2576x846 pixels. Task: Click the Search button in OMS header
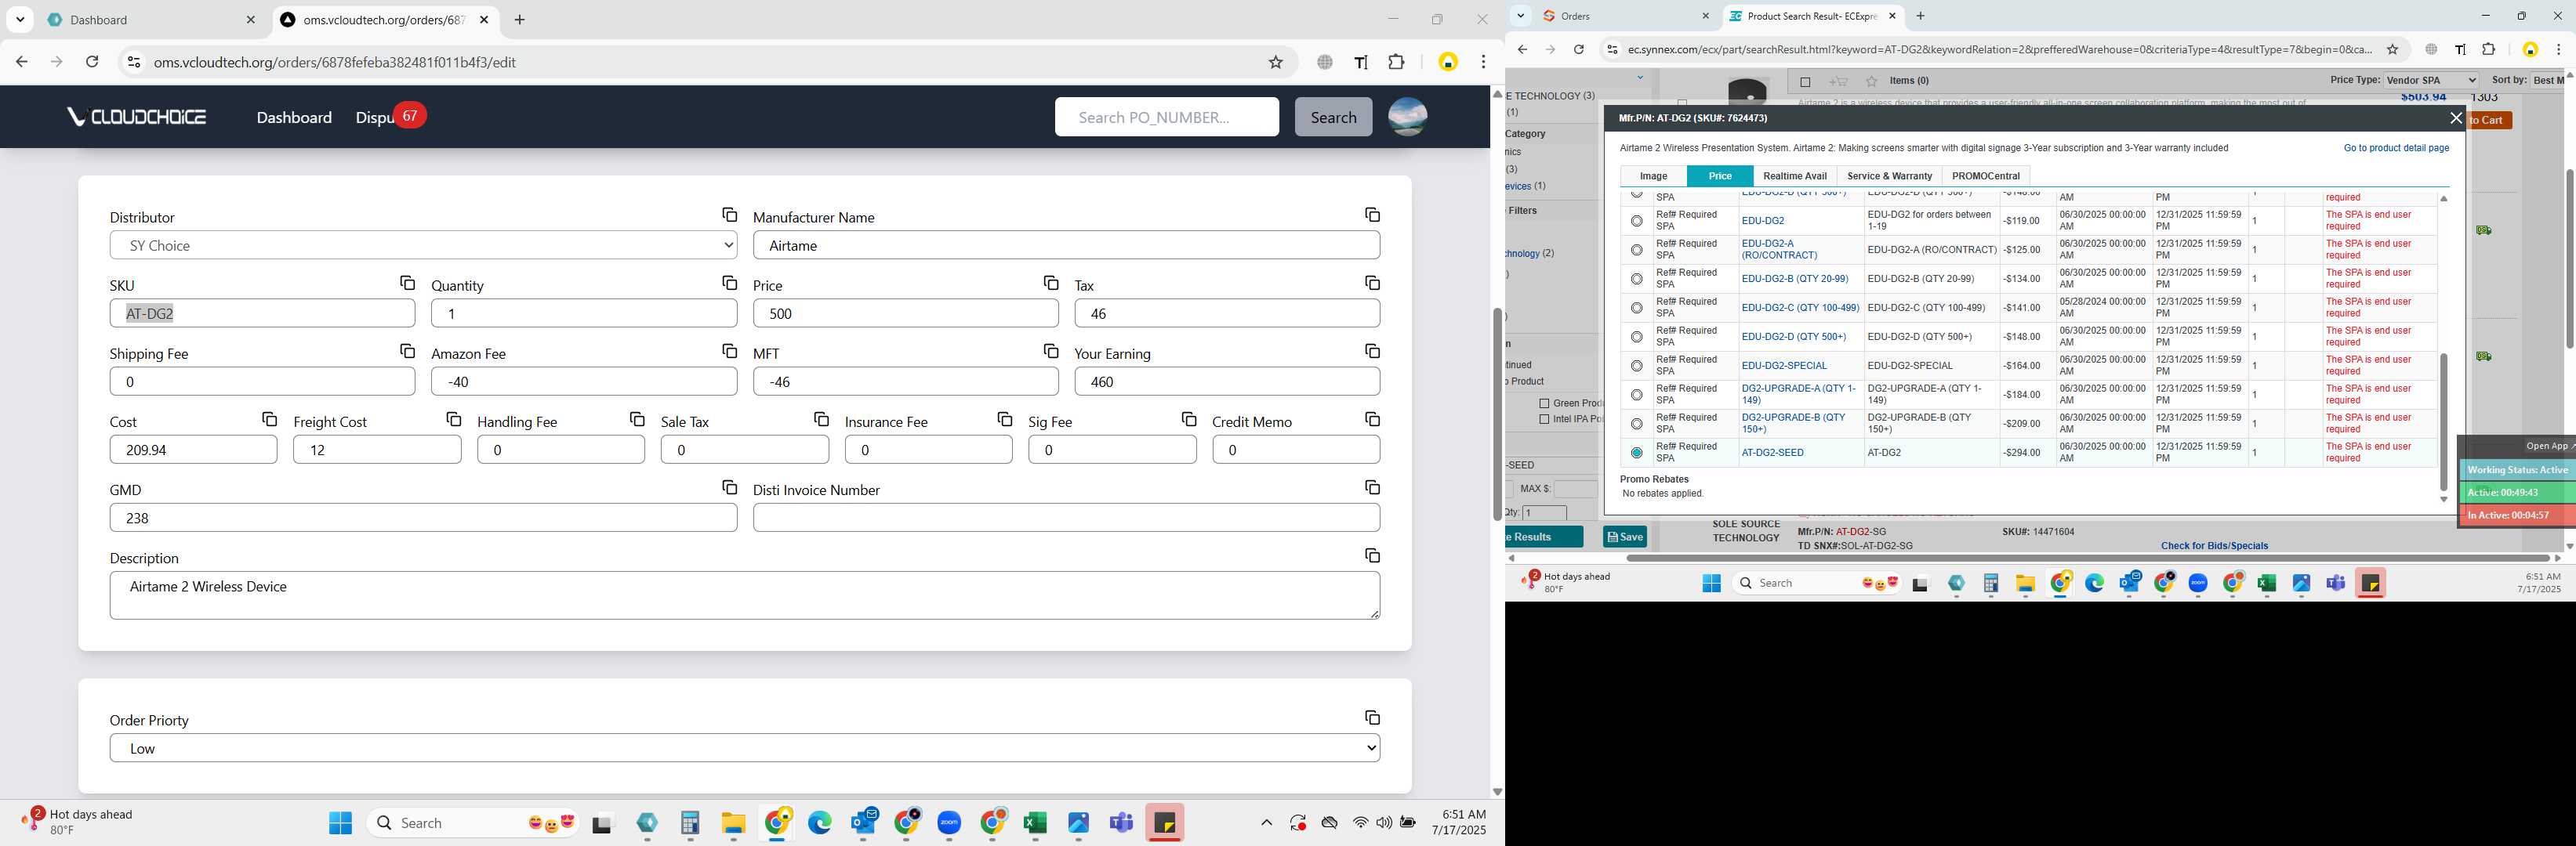coord(1333,117)
